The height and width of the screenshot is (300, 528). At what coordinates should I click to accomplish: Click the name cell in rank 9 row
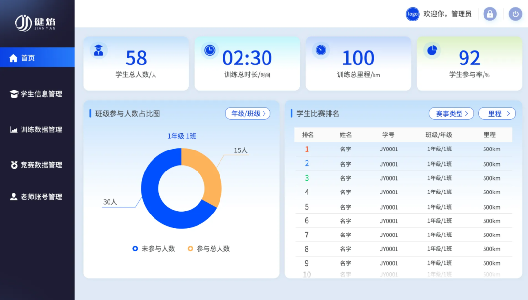(346, 263)
